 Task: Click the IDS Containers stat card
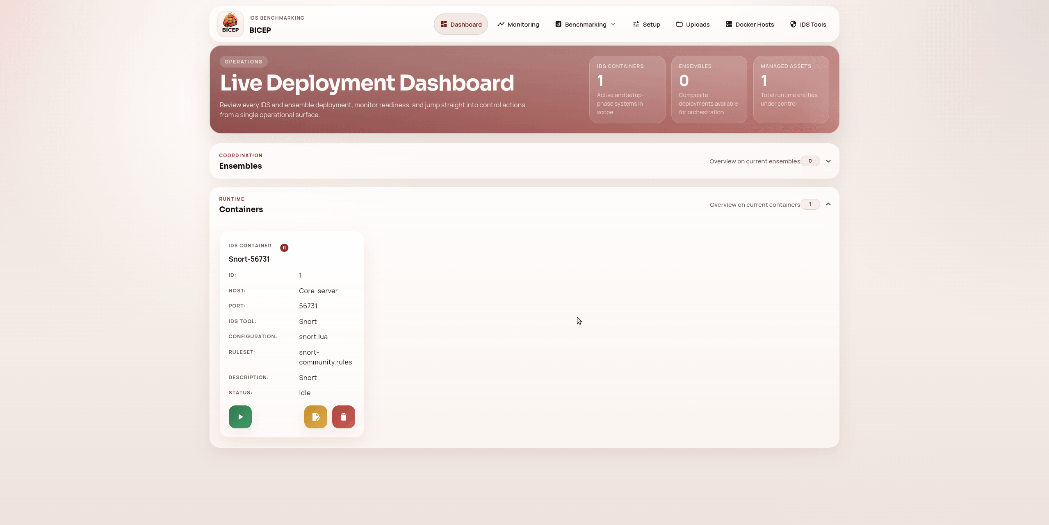click(x=627, y=89)
